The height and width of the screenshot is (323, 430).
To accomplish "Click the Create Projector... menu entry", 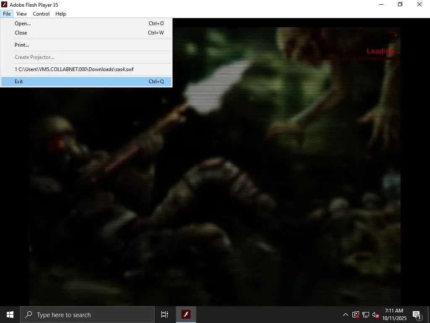I will click(x=86, y=57).
